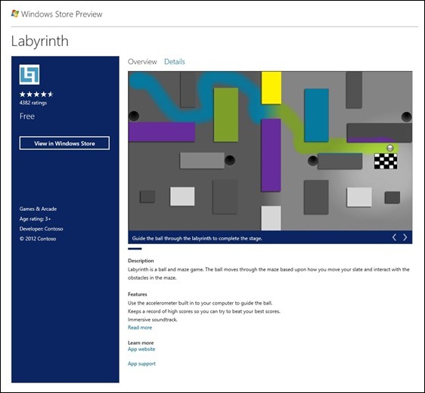Image resolution: width=425 pixels, height=393 pixels.
Task: Click the Developer: Contoso text
Action: click(x=41, y=229)
